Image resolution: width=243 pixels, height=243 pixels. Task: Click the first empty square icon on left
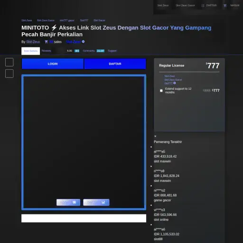(9, 62)
